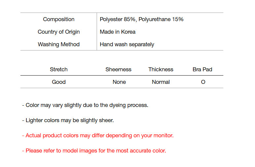Click the Sheerness column header
255x167 pixels.
[118, 69]
